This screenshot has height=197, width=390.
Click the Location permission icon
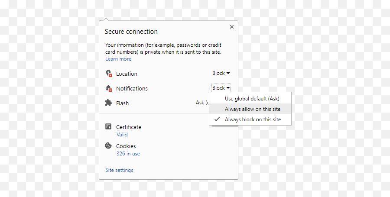coord(109,74)
